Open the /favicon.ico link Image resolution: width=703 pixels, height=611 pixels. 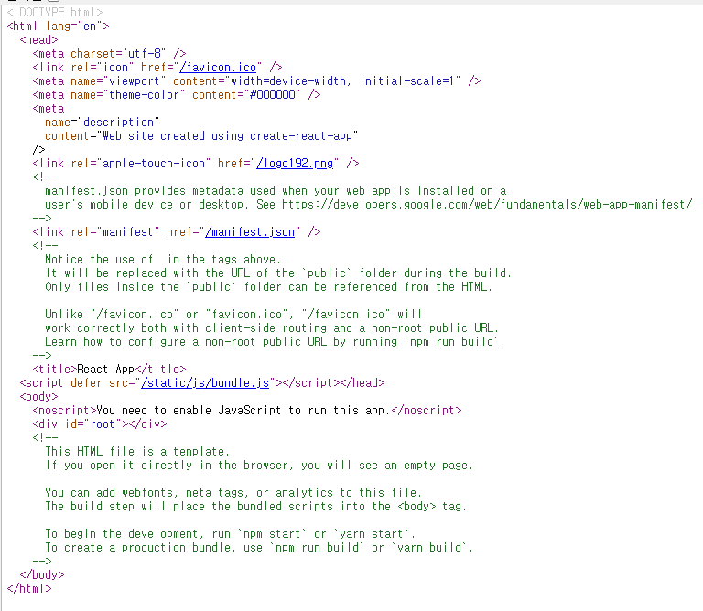[x=218, y=68]
